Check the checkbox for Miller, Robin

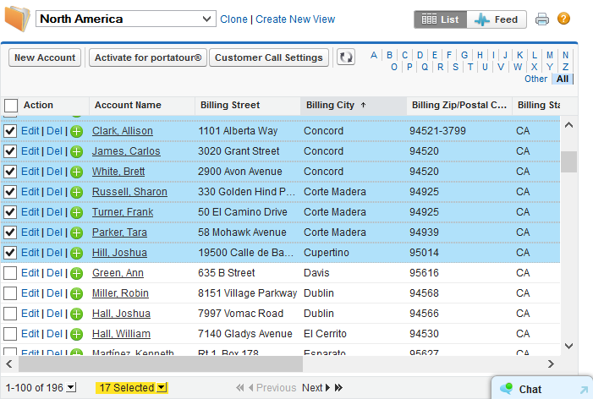tap(10, 293)
